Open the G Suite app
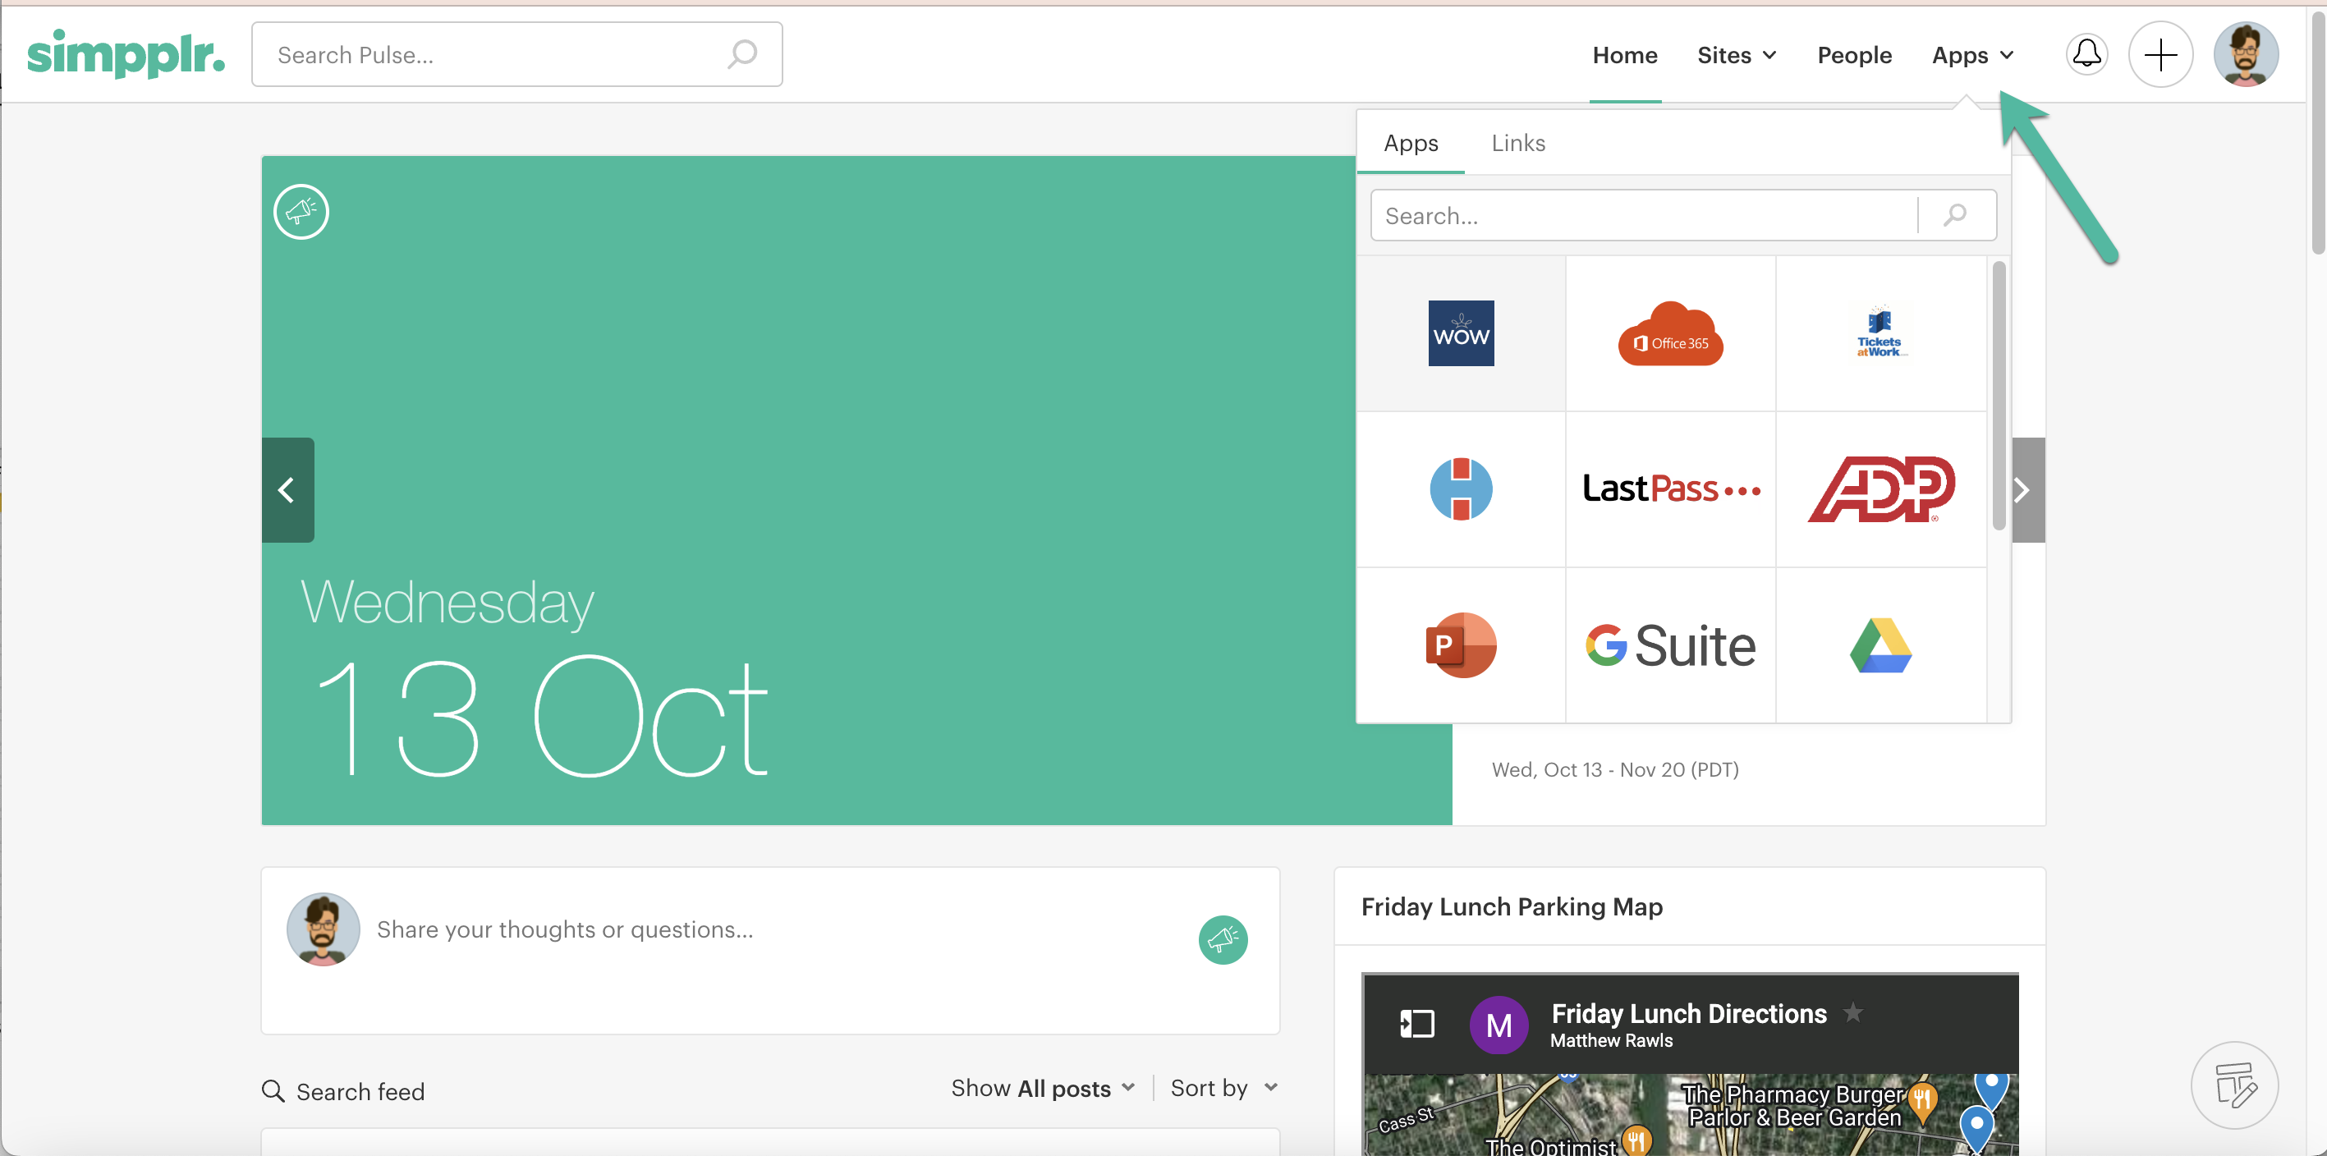Screen dimensions: 2327x1156 (1670, 645)
